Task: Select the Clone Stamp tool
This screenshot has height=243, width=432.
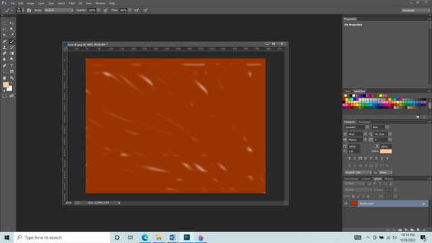Action: click(x=5, y=48)
